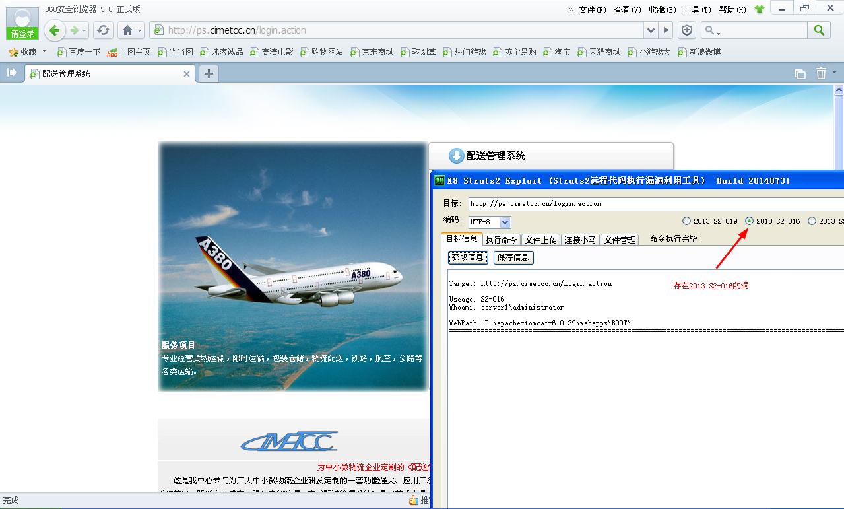The height and width of the screenshot is (509, 844).
Task: Open the 高清电影 bookmark
Action: 272,51
